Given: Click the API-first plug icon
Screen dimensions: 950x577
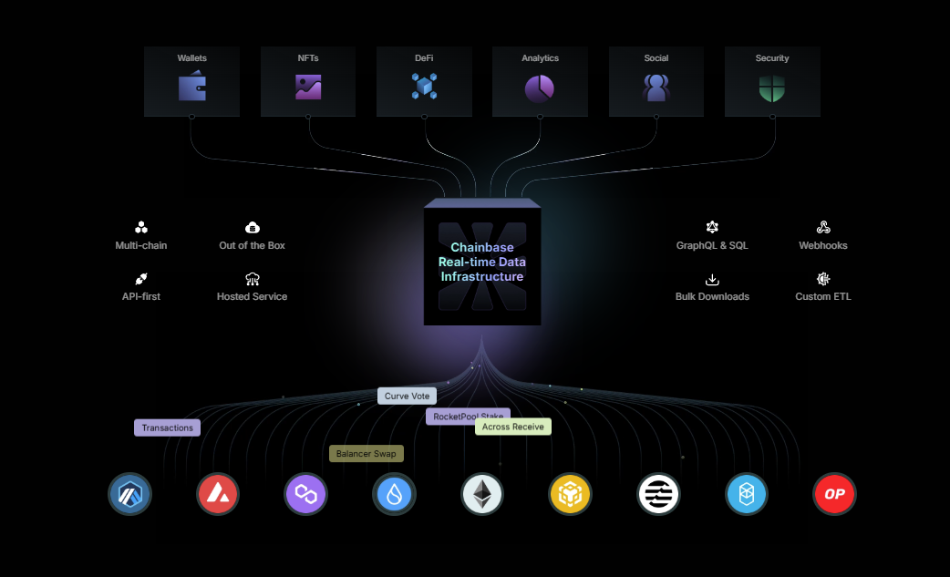Looking at the screenshot, I should (141, 279).
